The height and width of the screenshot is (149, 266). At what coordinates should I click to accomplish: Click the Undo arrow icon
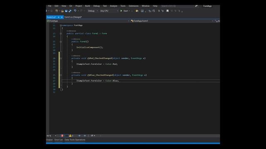(75, 11)
